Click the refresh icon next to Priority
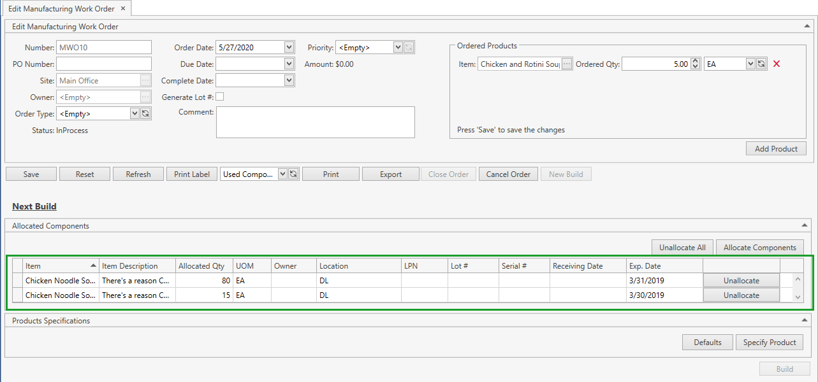The height and width of the screenshot is (382, 818). (x=409, y=48)
